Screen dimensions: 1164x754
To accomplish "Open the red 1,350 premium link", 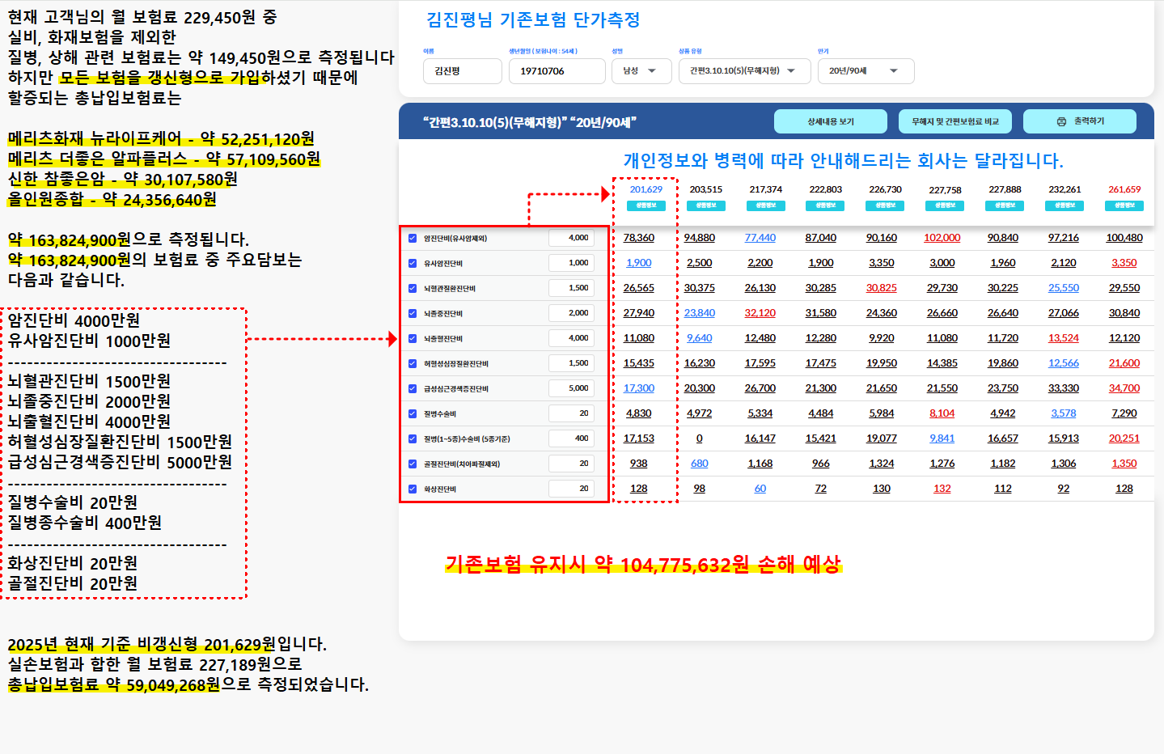I will pos(1124,464).
